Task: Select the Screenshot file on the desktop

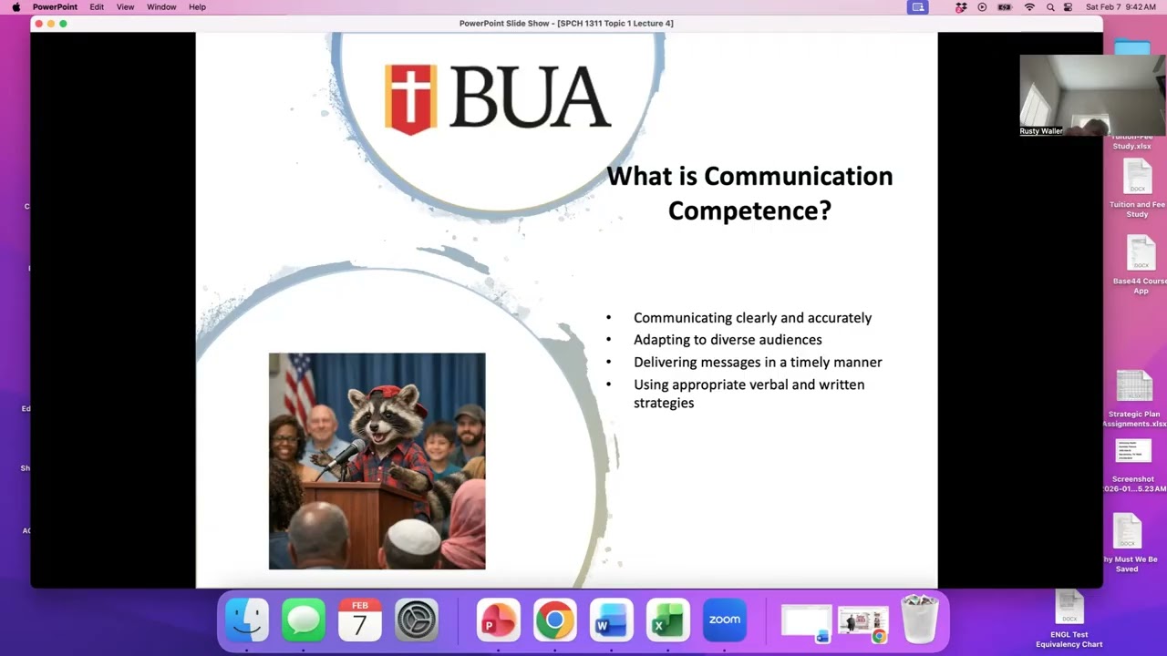Action: tap(1133, 466)
